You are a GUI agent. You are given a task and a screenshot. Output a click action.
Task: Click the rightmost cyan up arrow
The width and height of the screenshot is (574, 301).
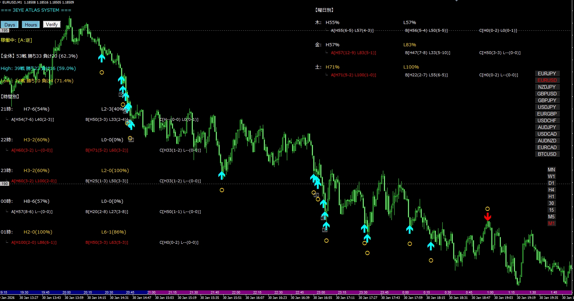point(431,246)
